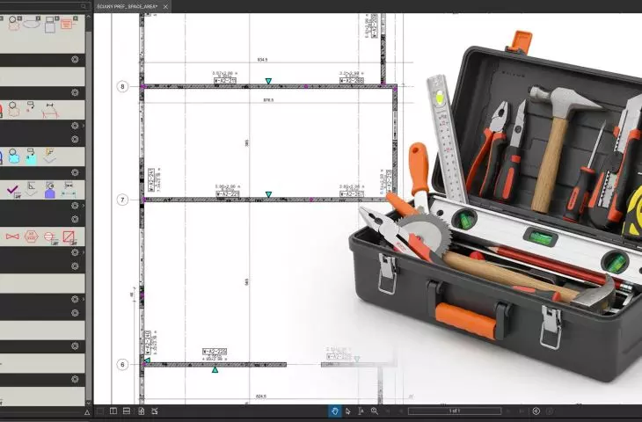This screenshot has height=422, width=642.
Task: Expand the tool set below the purple checkmark row
Action: pos(84,206)
